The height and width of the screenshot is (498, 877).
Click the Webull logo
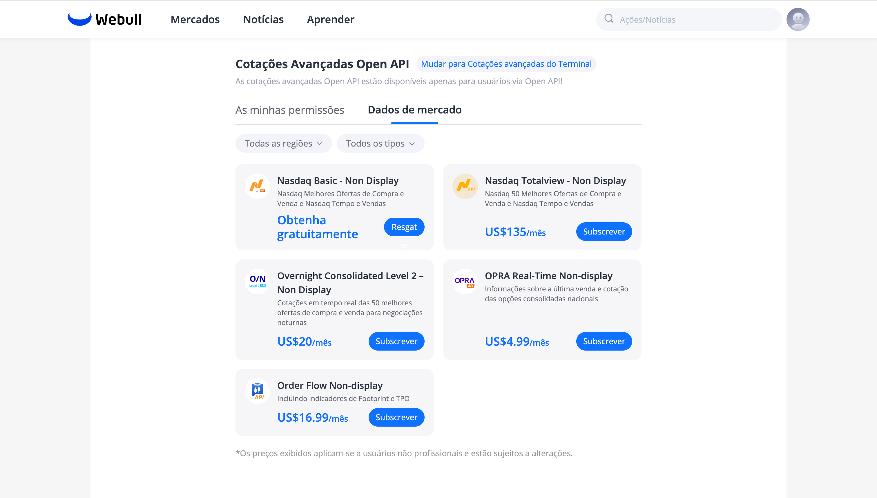(x=104, y=19)
